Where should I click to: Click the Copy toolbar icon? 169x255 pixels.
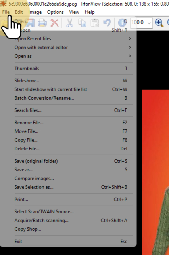click(x=82, y=23)
